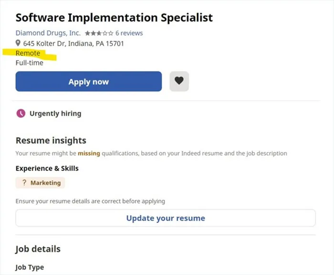
Task: Click the highlighted Remote label
Action: point(28,53)
